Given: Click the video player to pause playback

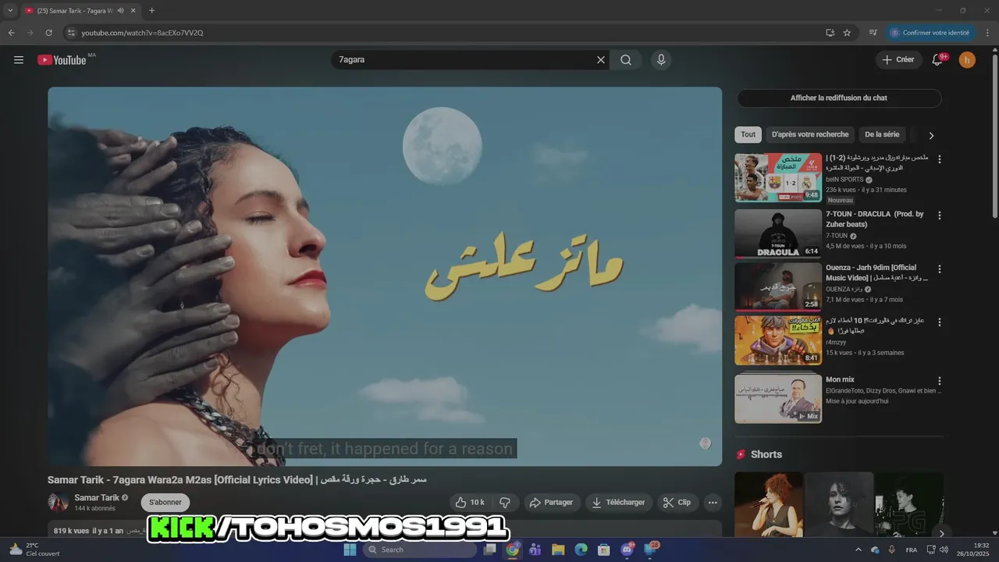Looking at the screenshot, I should click(385, 276).
